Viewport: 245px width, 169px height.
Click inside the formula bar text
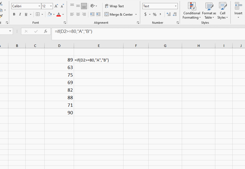click(73, 31)
